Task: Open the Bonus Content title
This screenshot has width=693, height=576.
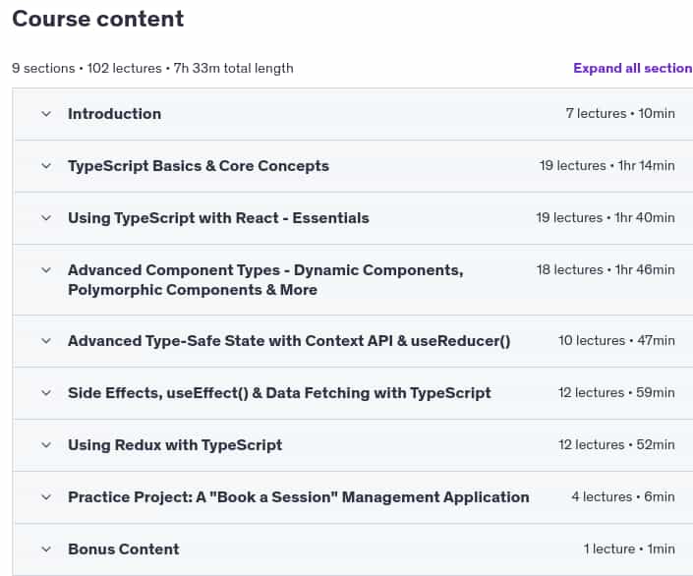Action: click(124, 549)
